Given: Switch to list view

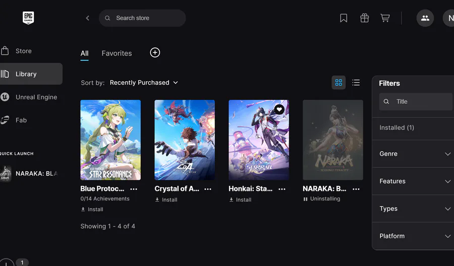Looking at the screenshot, I should point(356,83).
